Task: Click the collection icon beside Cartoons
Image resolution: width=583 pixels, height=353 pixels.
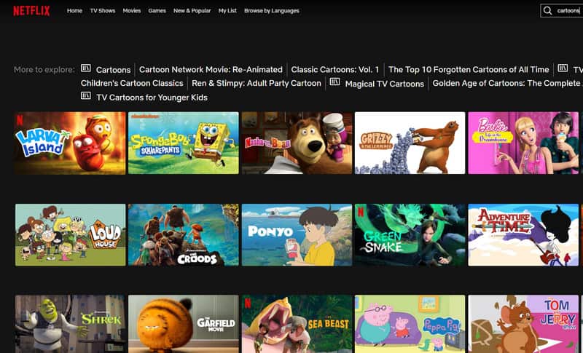Action: [x=86, y=69]
